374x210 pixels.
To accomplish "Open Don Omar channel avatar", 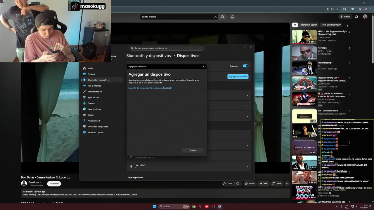I will click(24, 183).
